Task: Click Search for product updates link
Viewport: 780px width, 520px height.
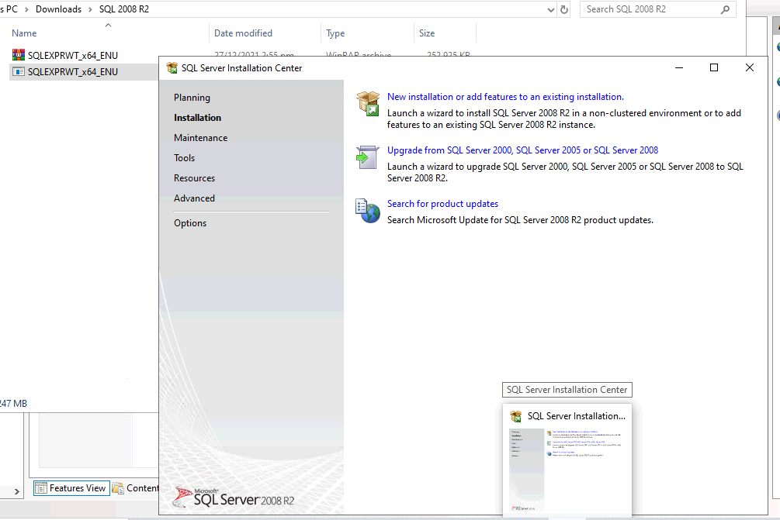Action: pyautogui.click(x=442, y=204)
